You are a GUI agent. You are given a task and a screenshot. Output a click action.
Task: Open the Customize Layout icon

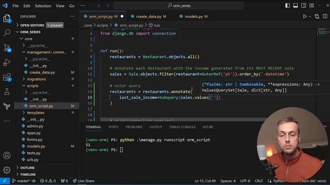[311, 6]
